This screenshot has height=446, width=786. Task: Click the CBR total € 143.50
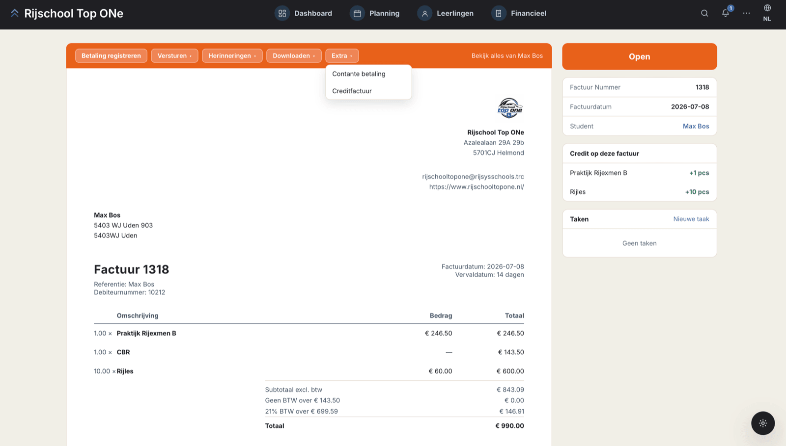pyautogui.click(x=511, y=352)
